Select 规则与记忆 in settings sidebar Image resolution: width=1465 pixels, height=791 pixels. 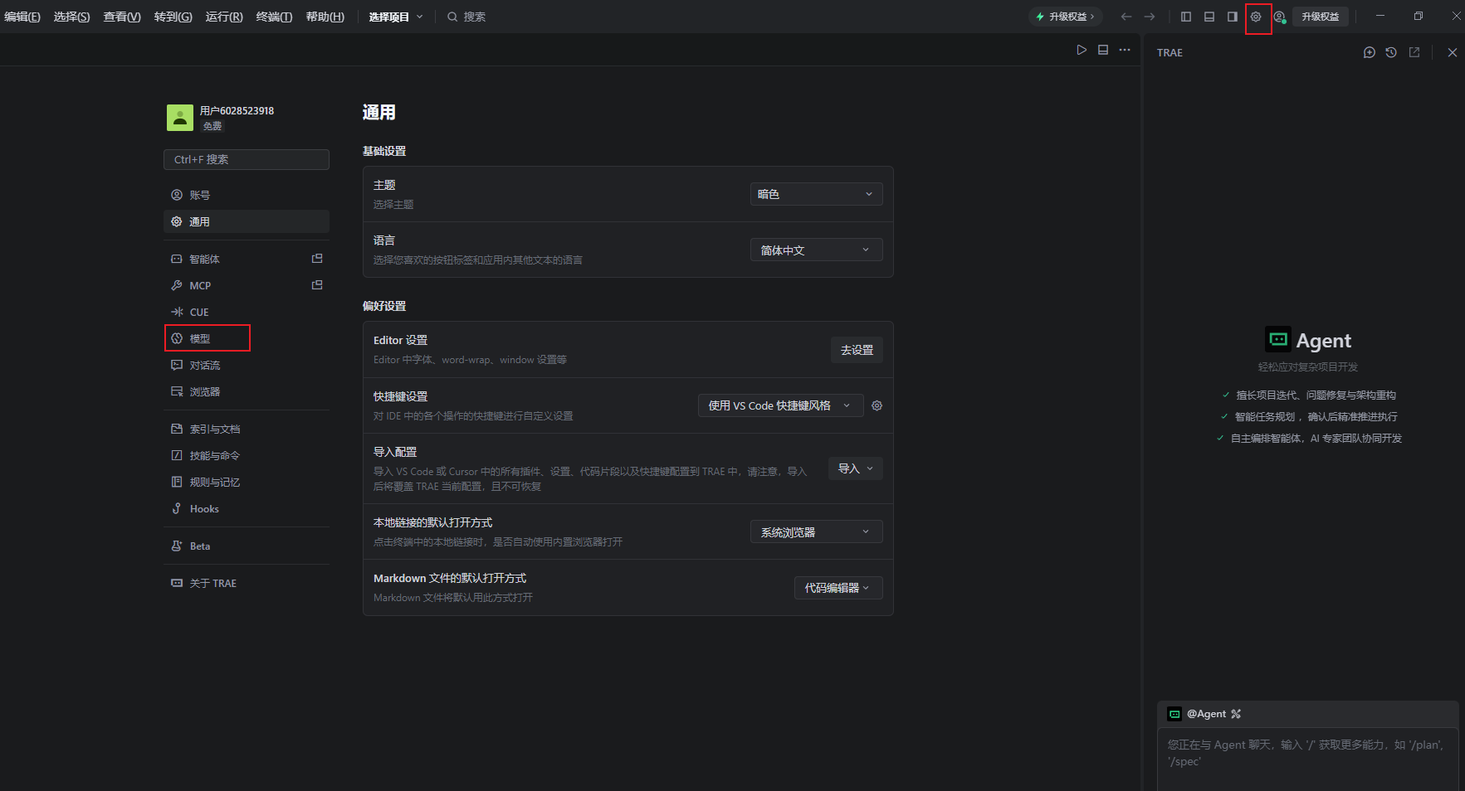pos(247,482)
